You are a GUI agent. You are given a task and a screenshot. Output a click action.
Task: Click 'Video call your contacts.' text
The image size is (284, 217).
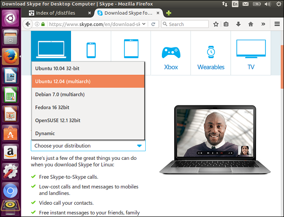pos(66,203)
